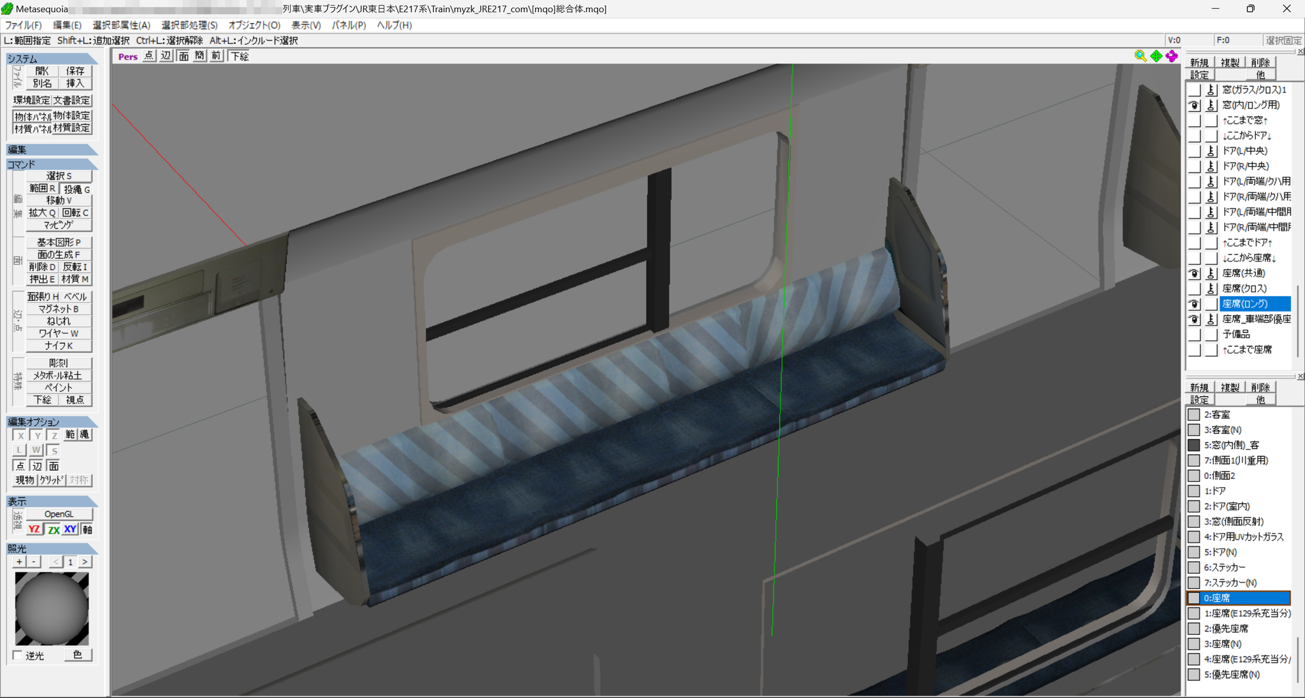Switch to XY front view
This screenshot has width=1305, height=698.
coord(70,529)
